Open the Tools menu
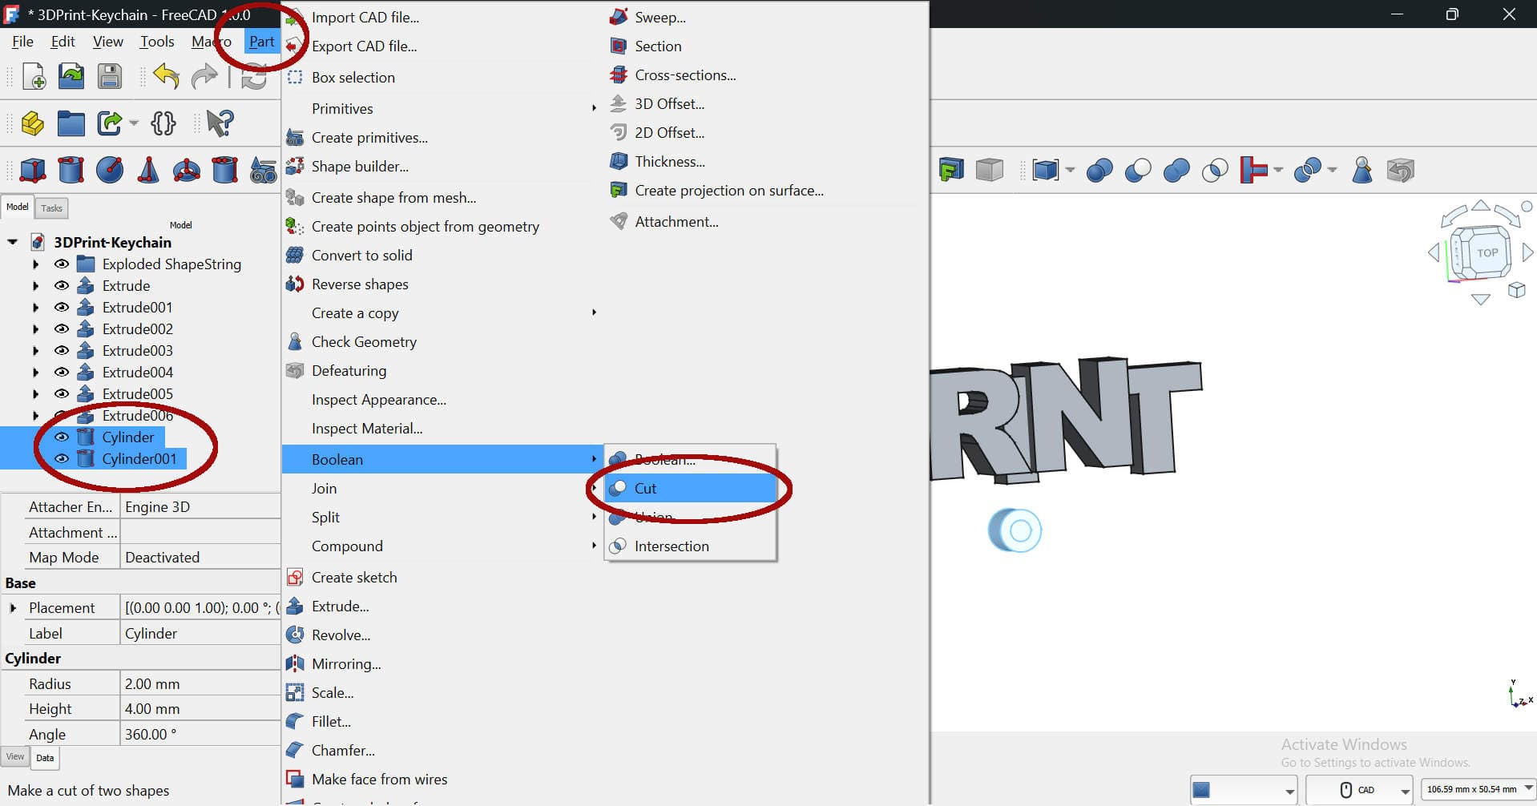The image size is (1537, 806). tap(157, 42)
